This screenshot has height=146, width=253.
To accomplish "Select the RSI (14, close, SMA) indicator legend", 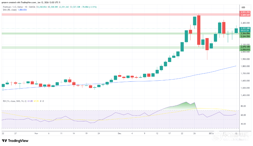I will point(15,101).
